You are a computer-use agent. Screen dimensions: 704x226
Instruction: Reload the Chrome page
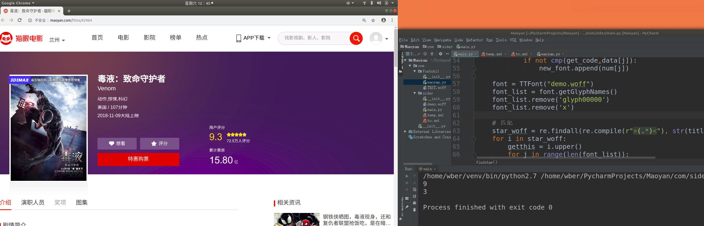pyautogui.click(x=20, y=20)
